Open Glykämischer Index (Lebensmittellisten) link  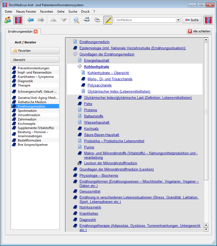[119, 91]
